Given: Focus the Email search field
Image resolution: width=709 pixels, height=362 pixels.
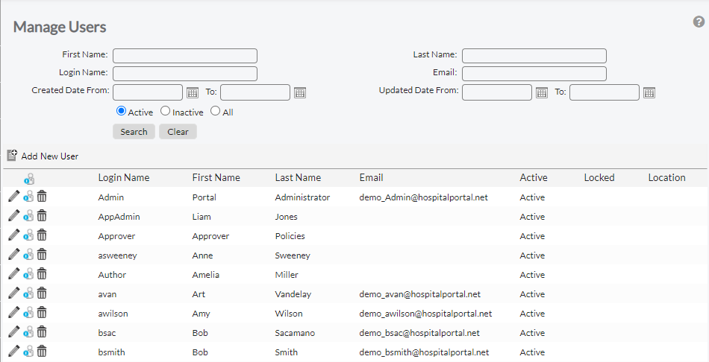Looking at the screenshot, I should 534,73.
